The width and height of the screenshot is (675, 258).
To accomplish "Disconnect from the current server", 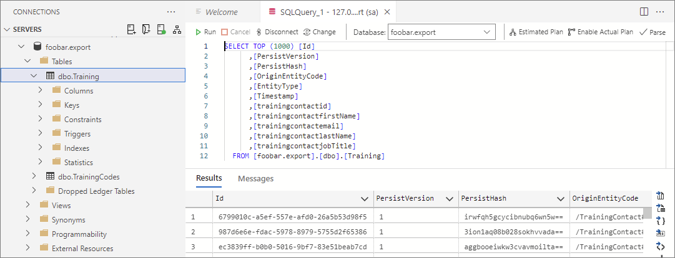I will [x=277, y=32].
